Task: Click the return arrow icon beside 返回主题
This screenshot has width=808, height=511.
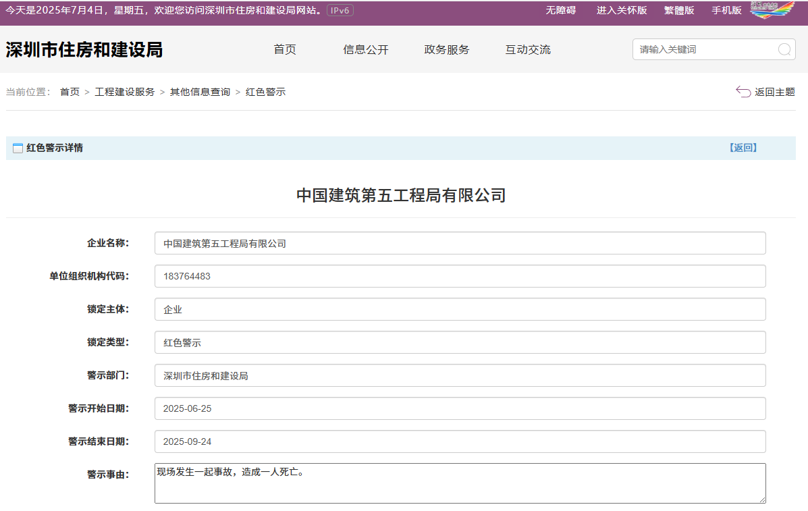Action: (743, 92)
